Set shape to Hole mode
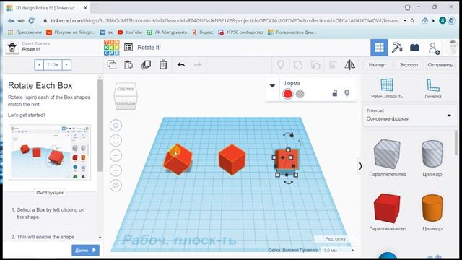The height and width of the screenshot is (260, 462). (300, 94)
